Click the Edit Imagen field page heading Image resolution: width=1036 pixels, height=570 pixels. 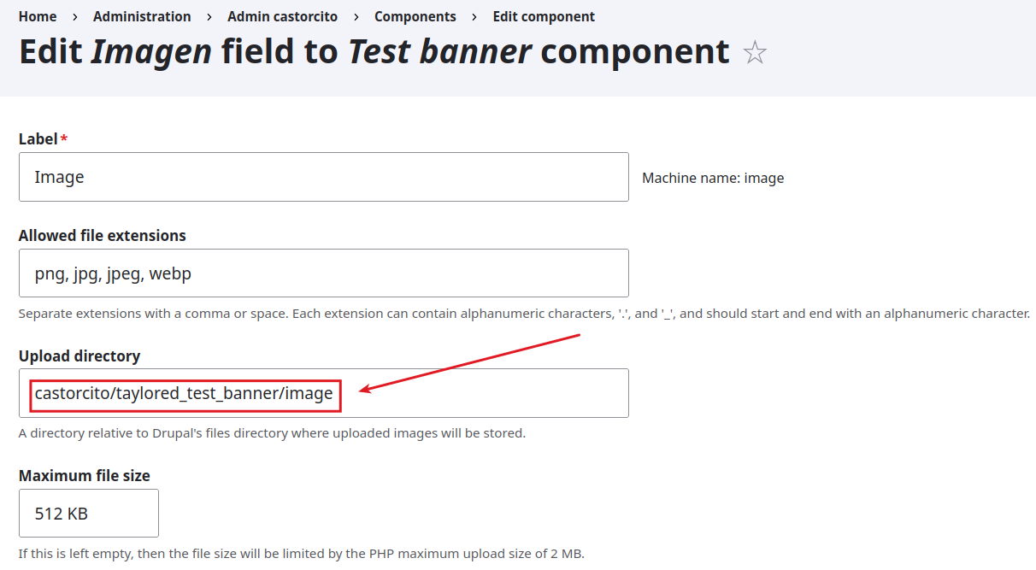(374, 52)
